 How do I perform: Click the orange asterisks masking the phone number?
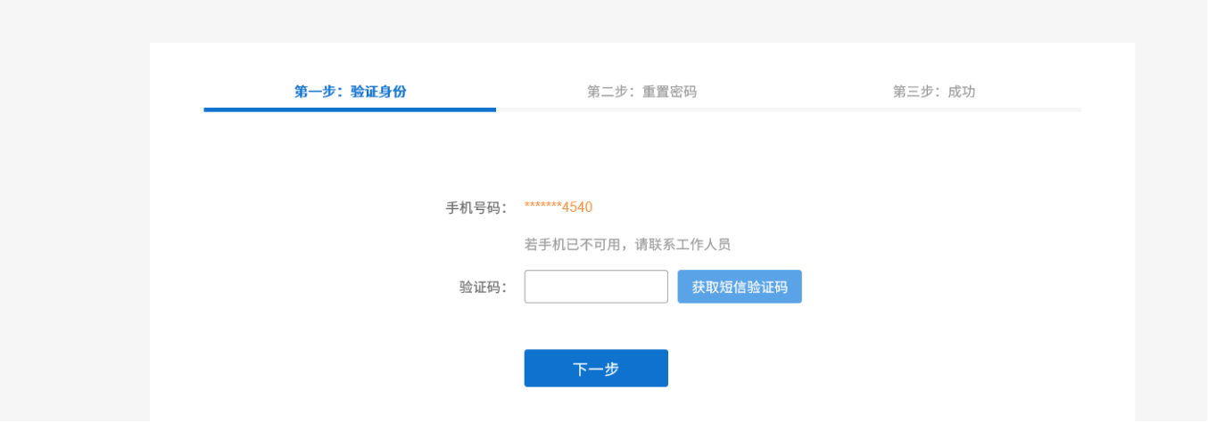click(543, 206)
